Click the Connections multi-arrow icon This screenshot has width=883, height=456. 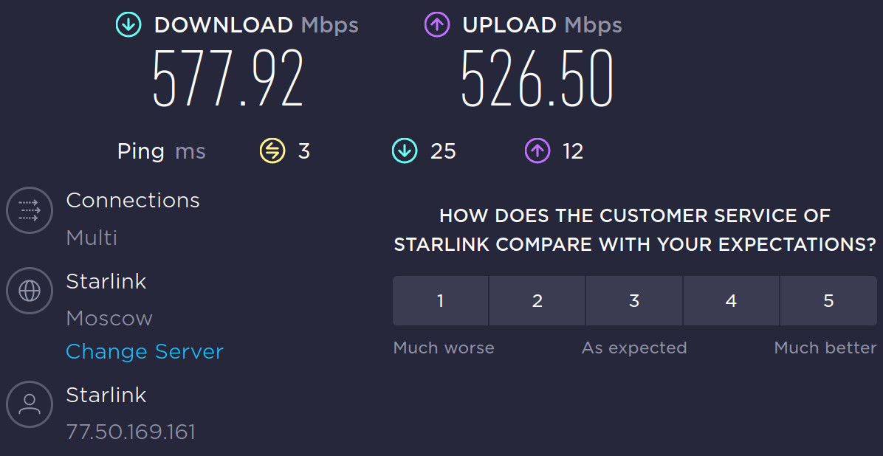30,210
